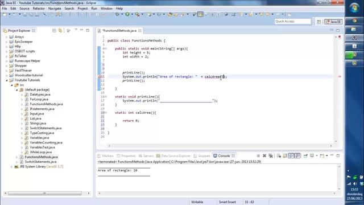Screen dimensions: 364x205
Task: Expand the Runescape Helper project
Action: [x=6, y=61]
